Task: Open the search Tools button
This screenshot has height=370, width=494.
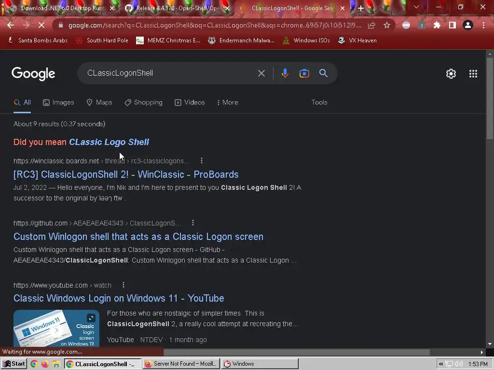Action: pyautogui.click(x=319, y=103)
